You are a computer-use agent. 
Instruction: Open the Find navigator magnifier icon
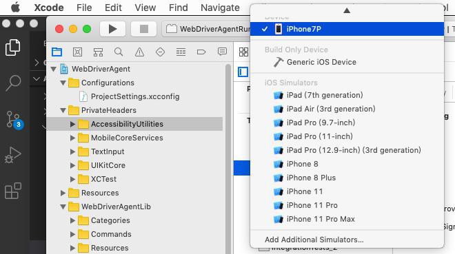click(119, 52)
